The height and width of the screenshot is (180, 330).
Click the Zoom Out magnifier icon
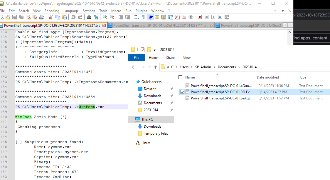coord(112,17)
